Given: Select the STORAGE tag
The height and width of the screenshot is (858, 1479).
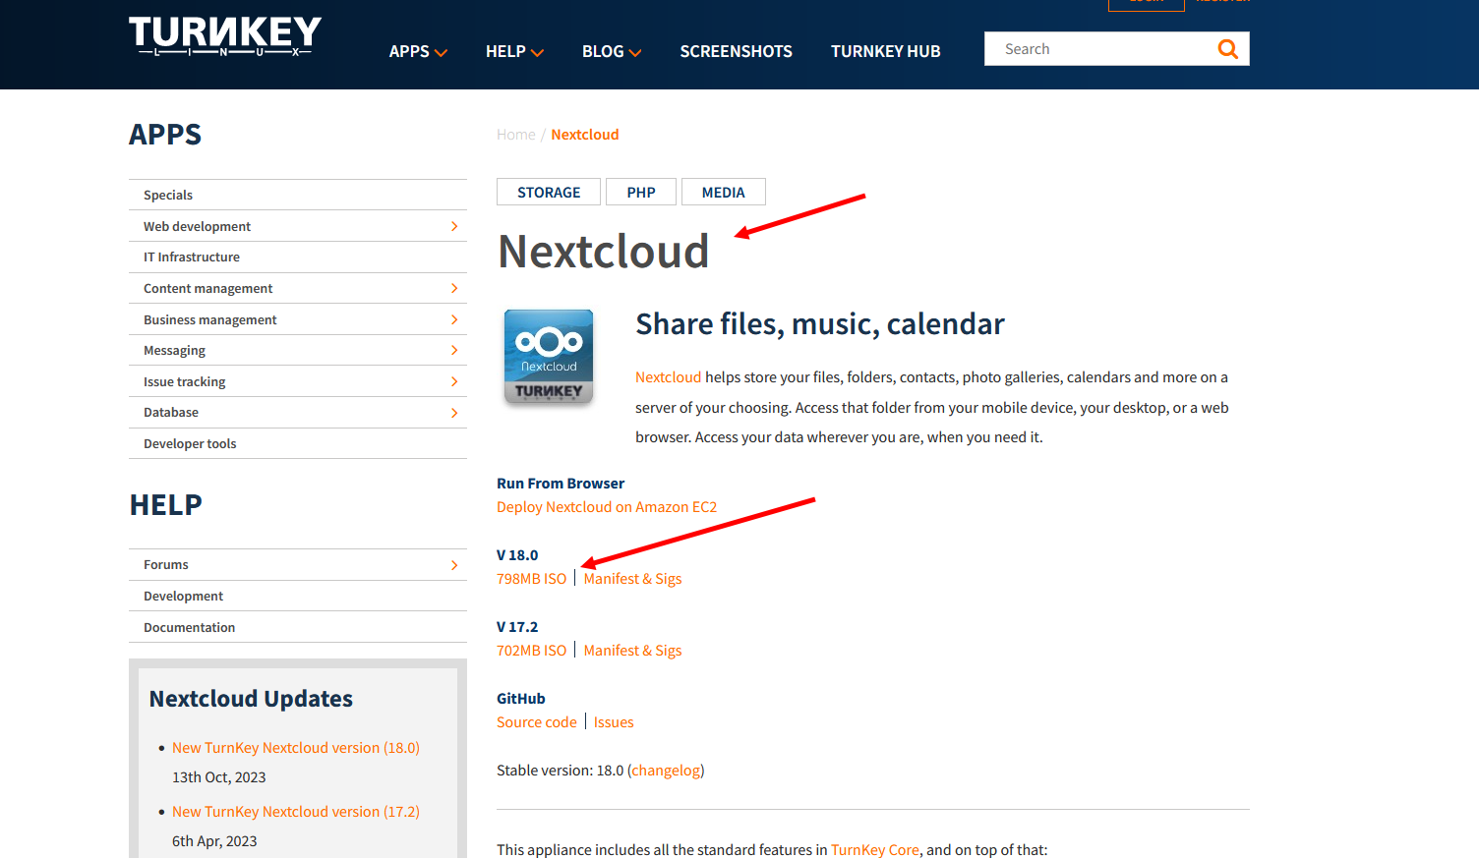Looking at the screenshot, I should [549, 193].
